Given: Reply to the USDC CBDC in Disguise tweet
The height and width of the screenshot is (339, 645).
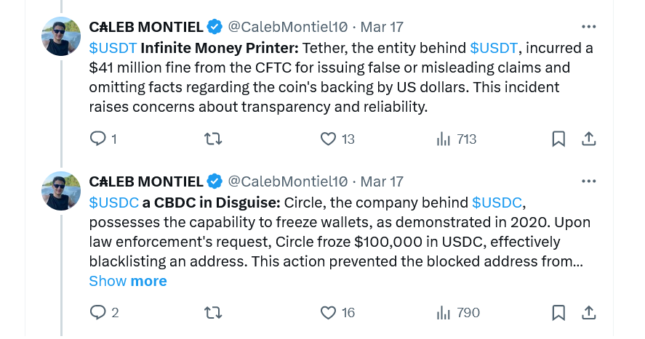Looking at the screenshot, I should (98, 313).
